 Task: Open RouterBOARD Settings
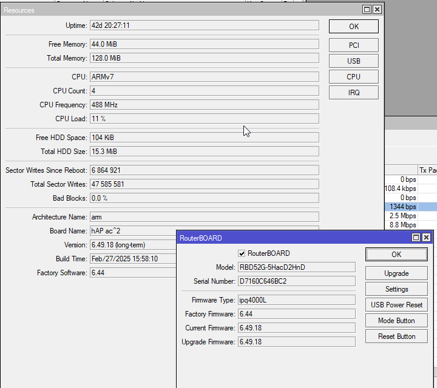[x=396, y=289]
